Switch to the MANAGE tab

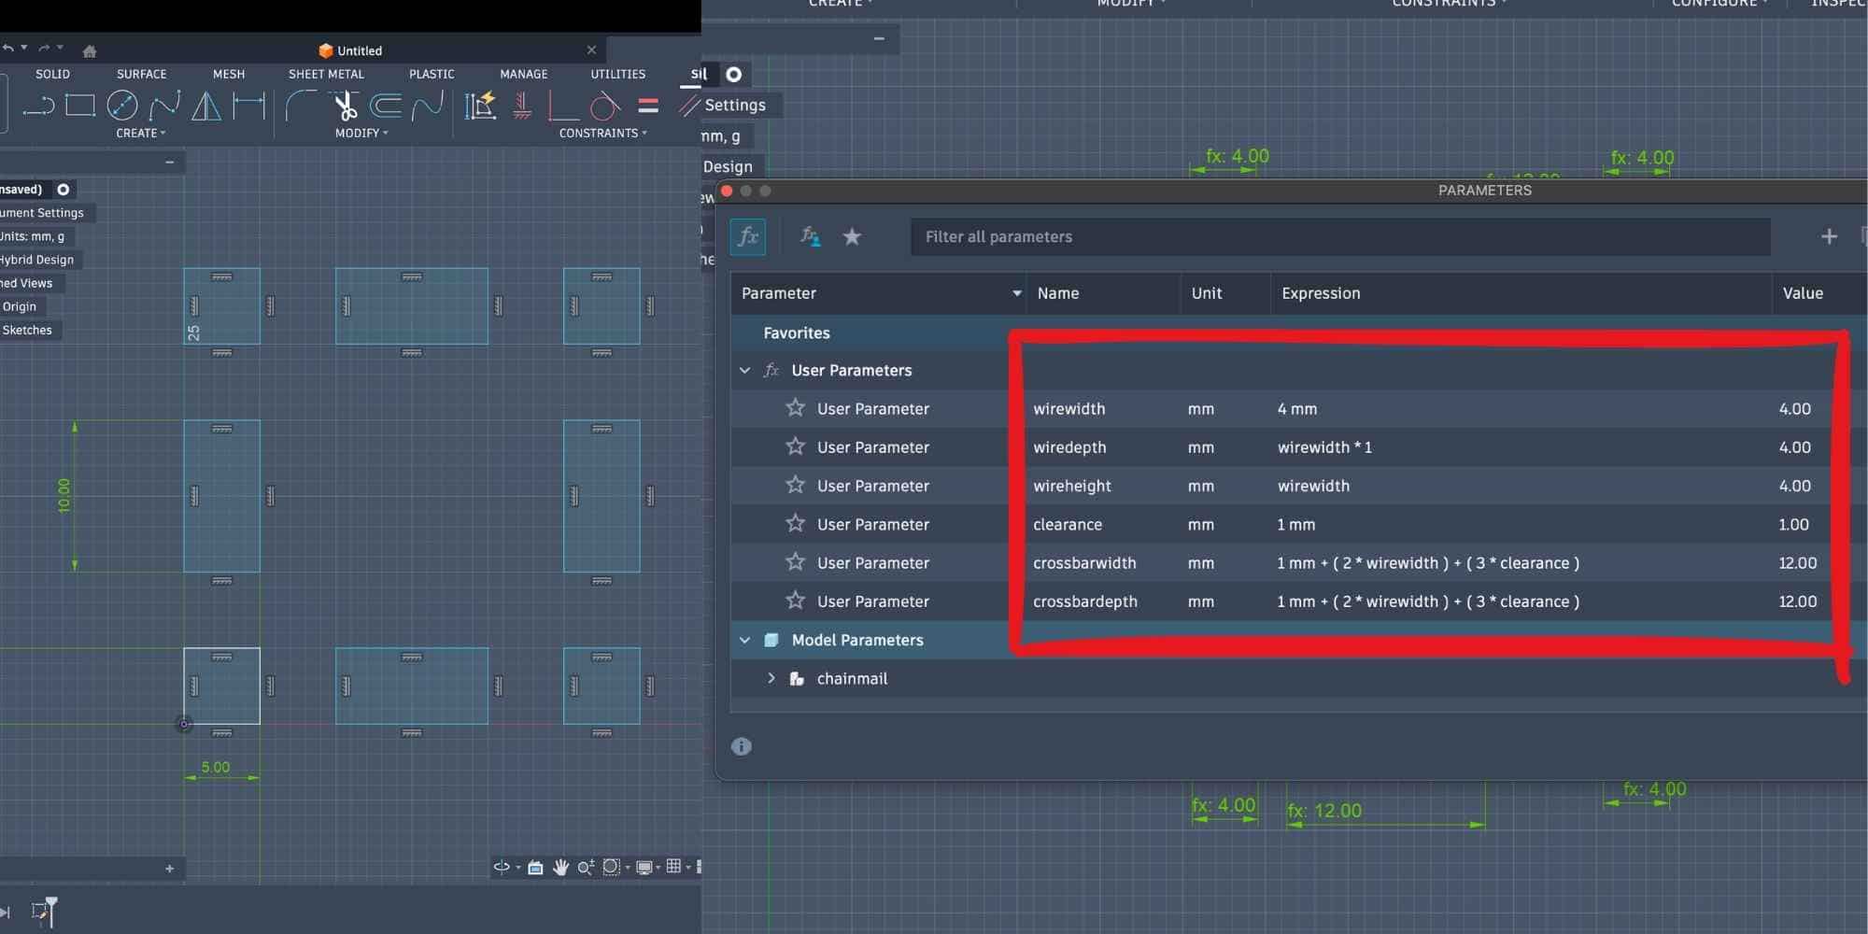tap(524, 74)
